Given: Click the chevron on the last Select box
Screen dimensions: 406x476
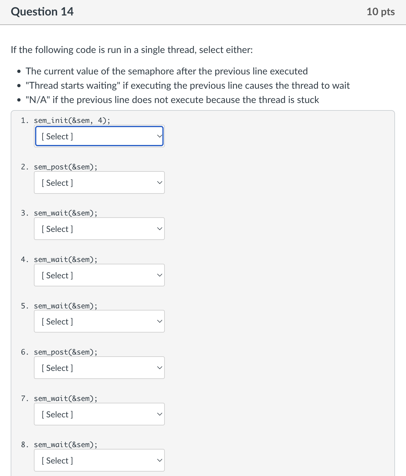Looking at the screenshot, I should coord(159,460).
